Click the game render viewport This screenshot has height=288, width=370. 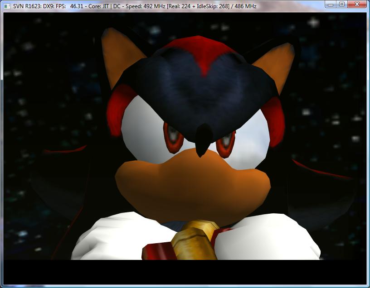pyautogui.click(x=185, y=149)
